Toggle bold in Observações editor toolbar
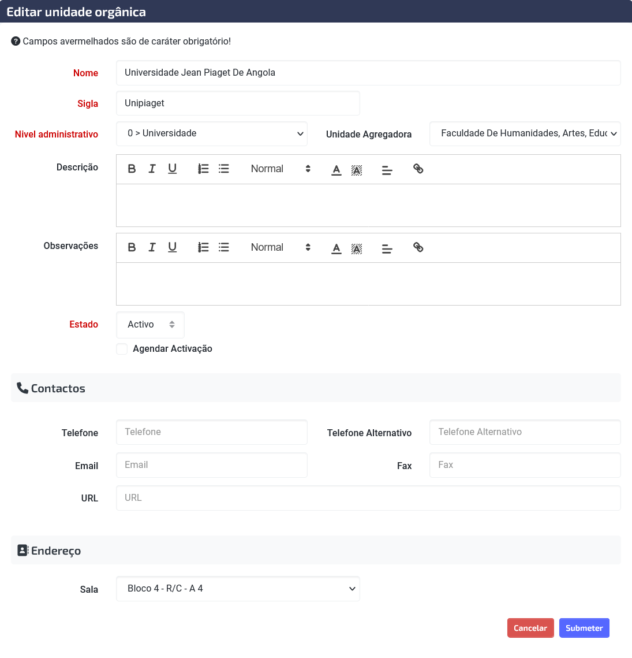 (132, 247)
